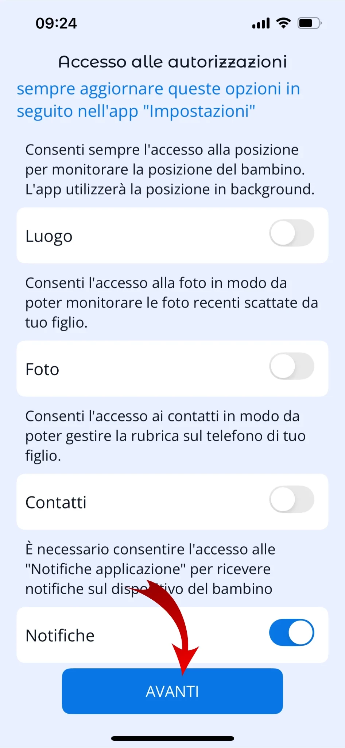
Task: Select the Contatti row label
Action: (x=56, y=503)
